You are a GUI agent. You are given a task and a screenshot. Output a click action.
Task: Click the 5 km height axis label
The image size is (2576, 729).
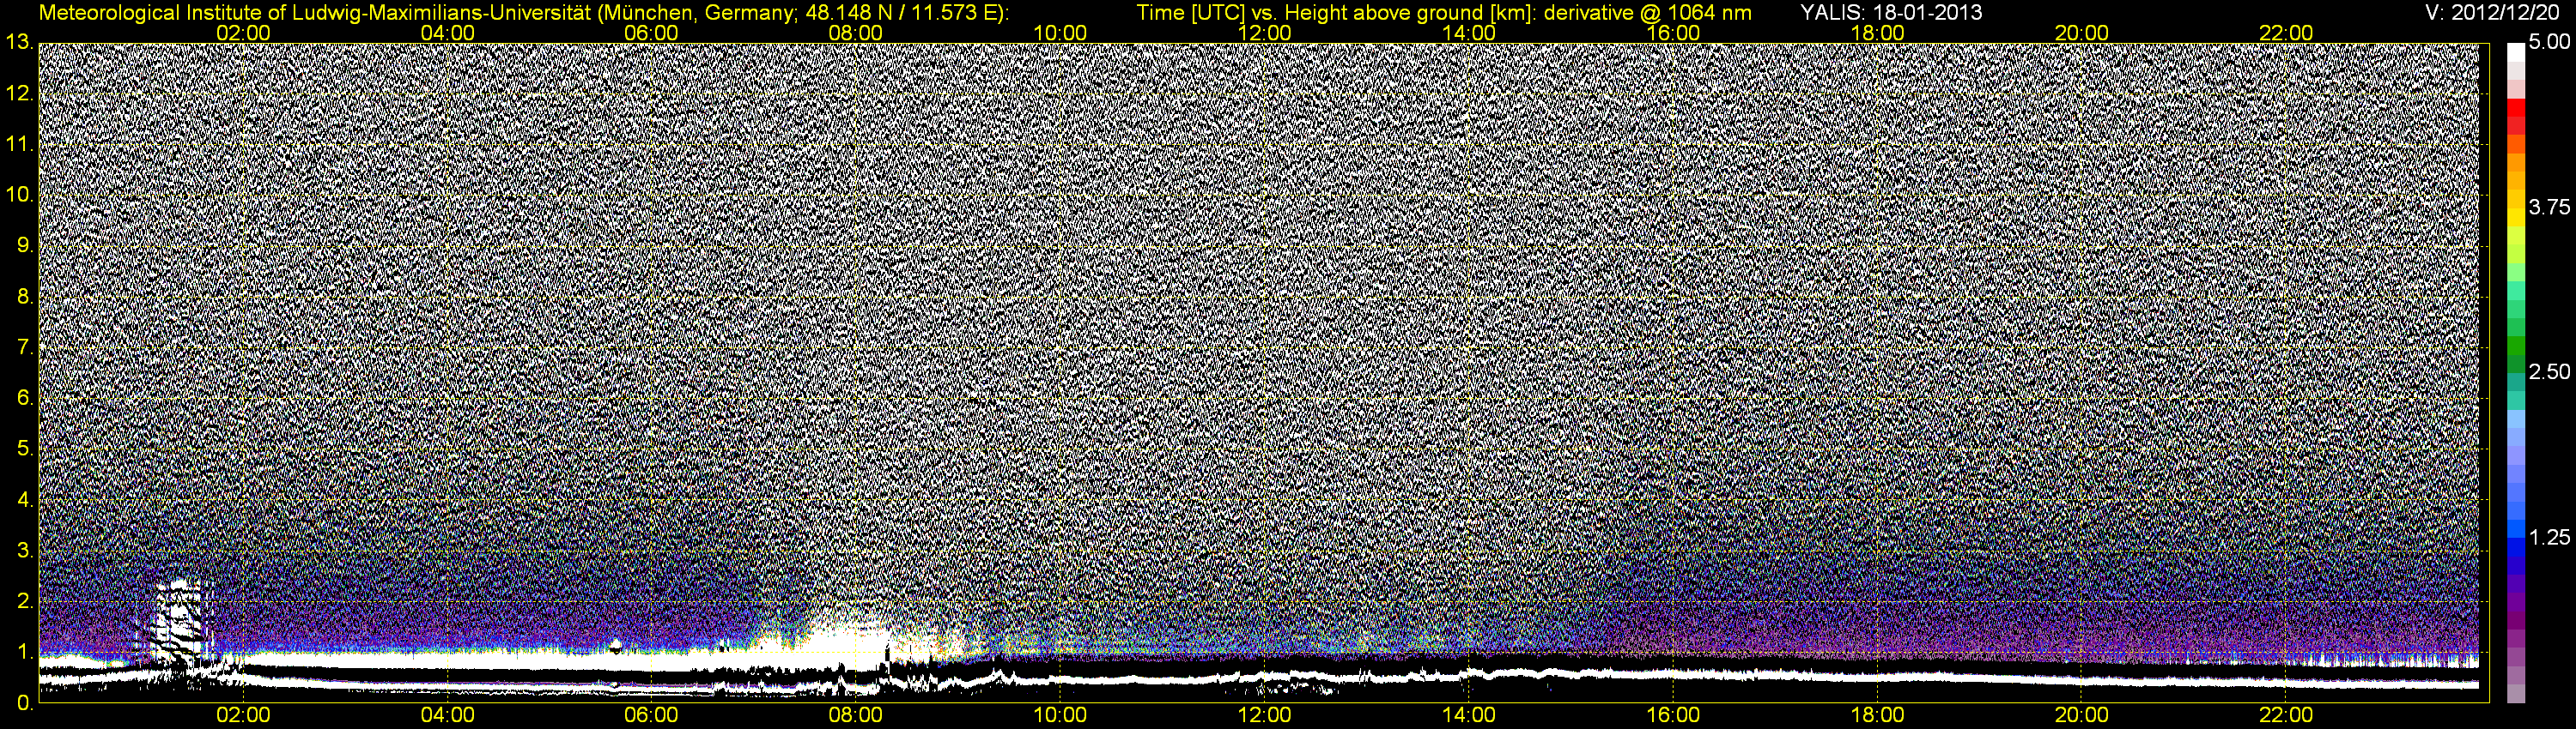(24, 449)
